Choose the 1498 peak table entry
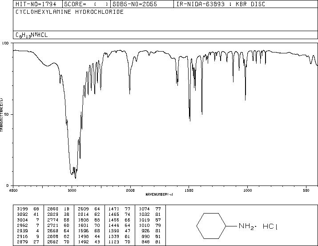 89,237
